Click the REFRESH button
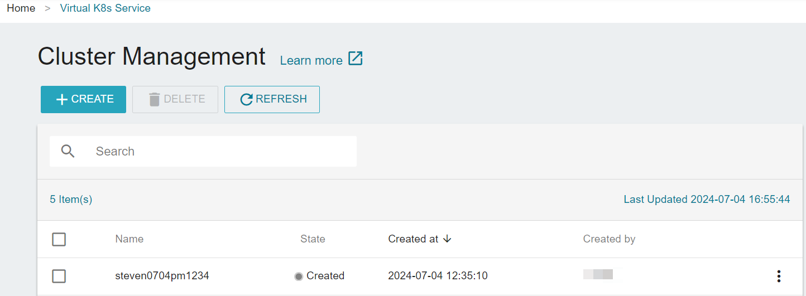The width and height of the screenshot is (806, 296). 272,99
